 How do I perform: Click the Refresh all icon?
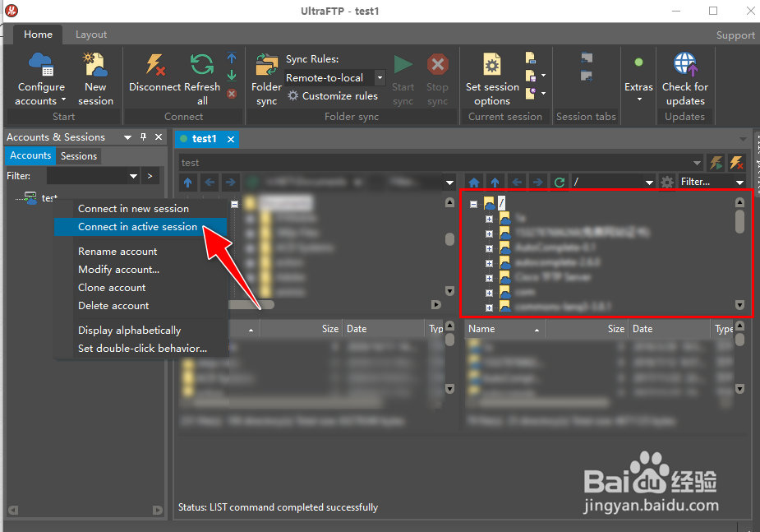click(201, 64)
